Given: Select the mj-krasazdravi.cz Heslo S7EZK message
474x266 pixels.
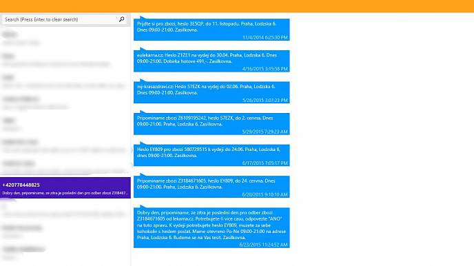Looking at the screenshot, I should (x=212, y=92).
